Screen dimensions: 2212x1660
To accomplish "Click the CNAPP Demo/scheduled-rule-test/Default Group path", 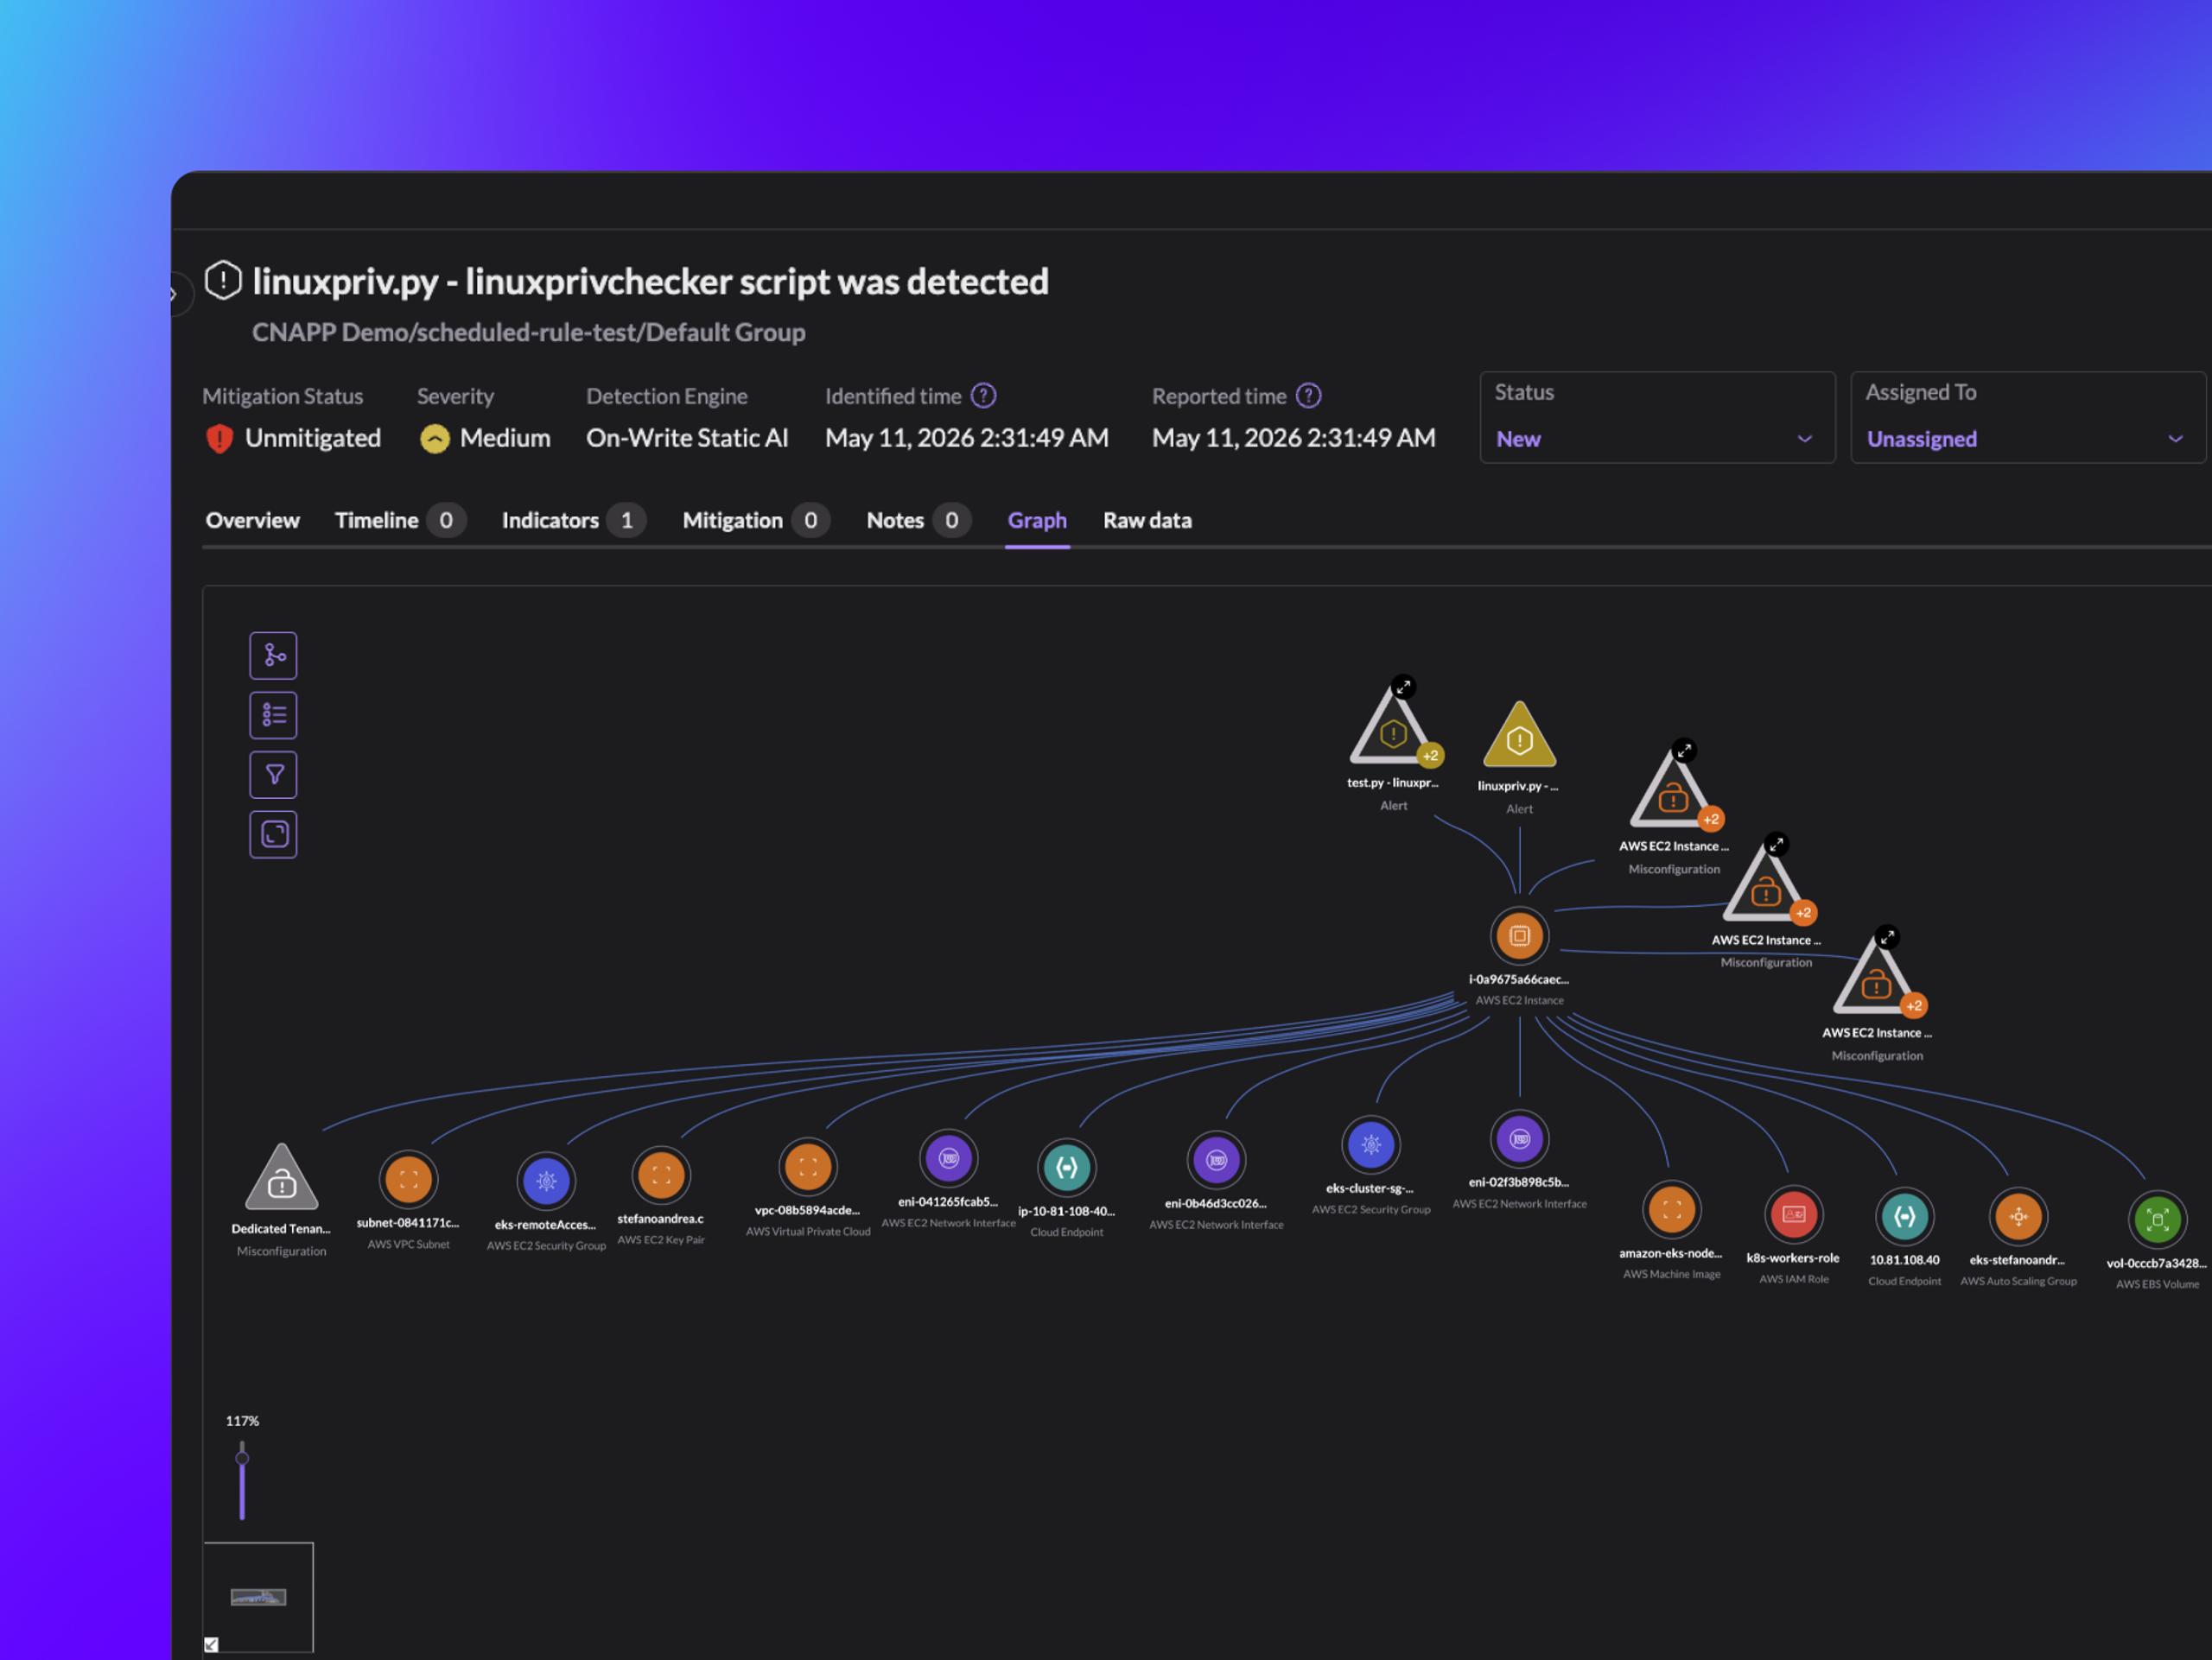I will [528, 333].
